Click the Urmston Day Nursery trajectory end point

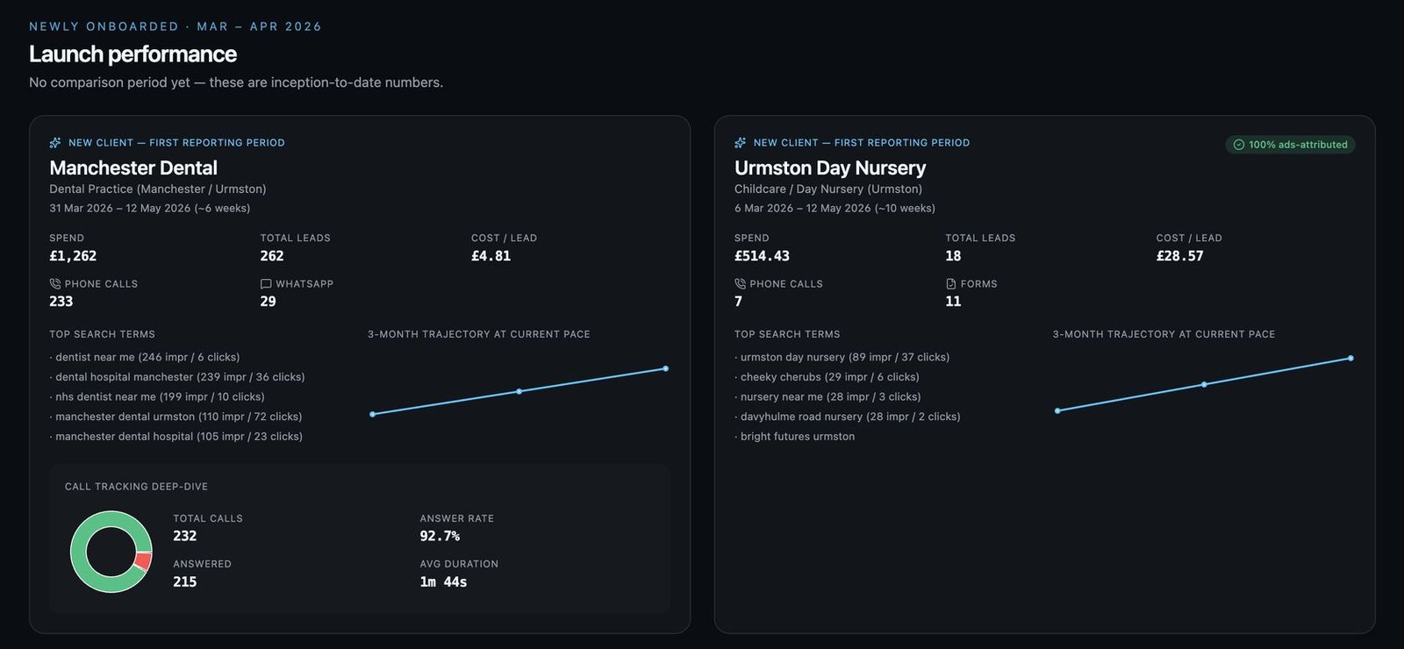point(1350,358)
